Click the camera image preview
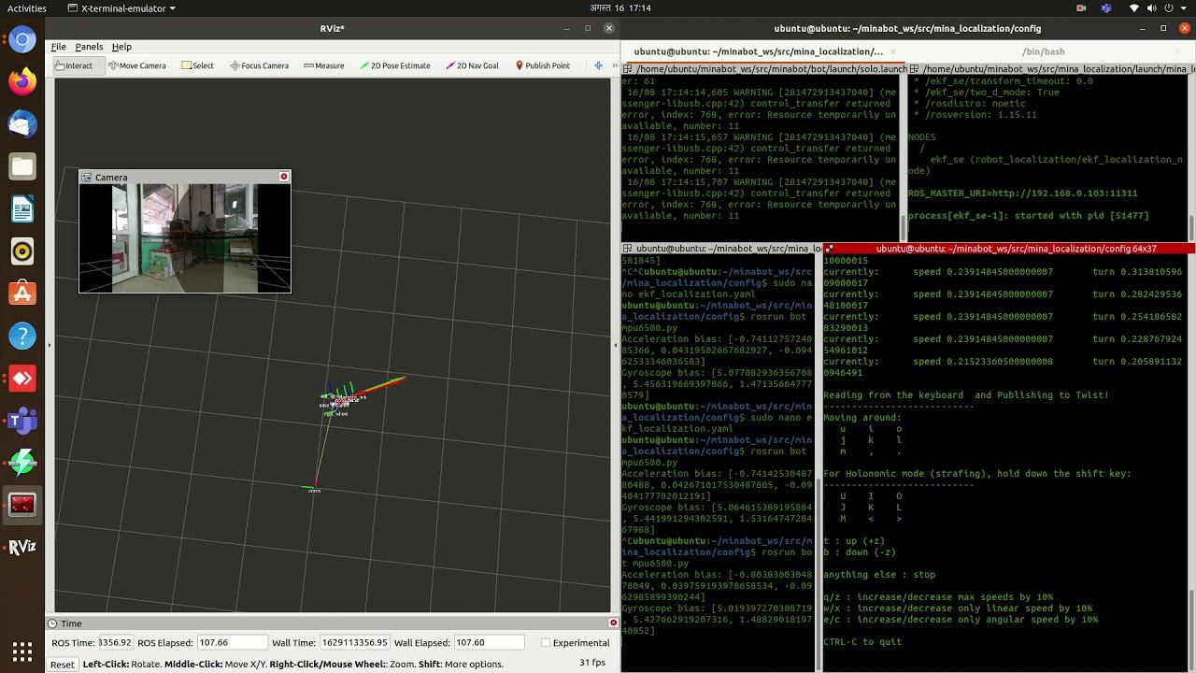1196x673 pixels. click(x=184, y=238)
